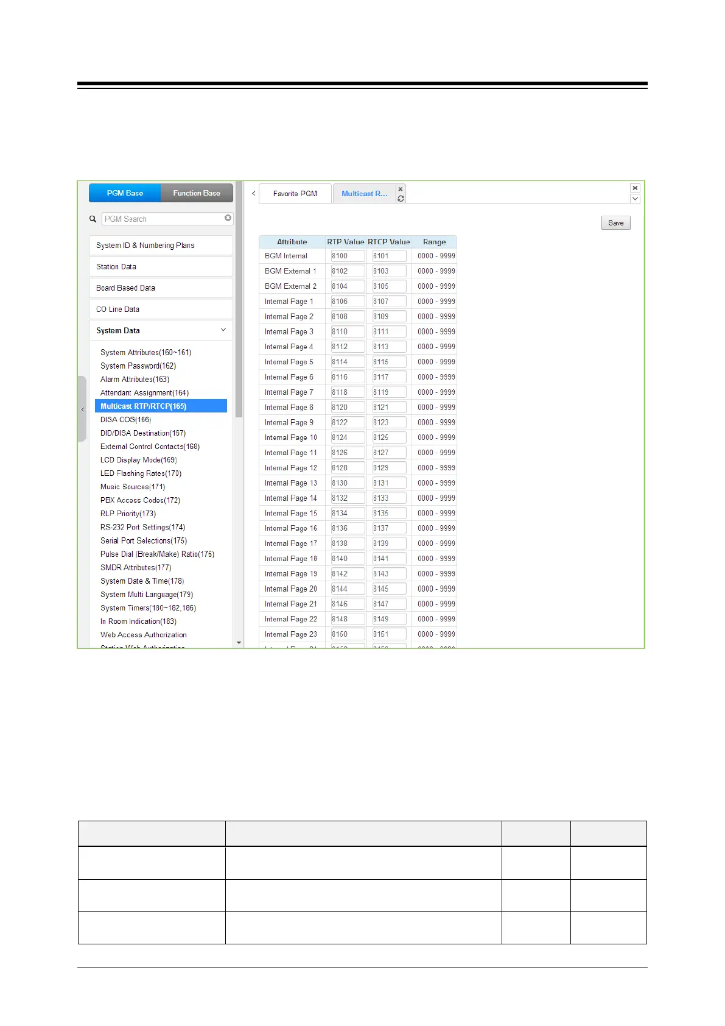Open System Password(162) page
Screen dimensions: 725x1026
pyautogui.click(x=138, y=366)
